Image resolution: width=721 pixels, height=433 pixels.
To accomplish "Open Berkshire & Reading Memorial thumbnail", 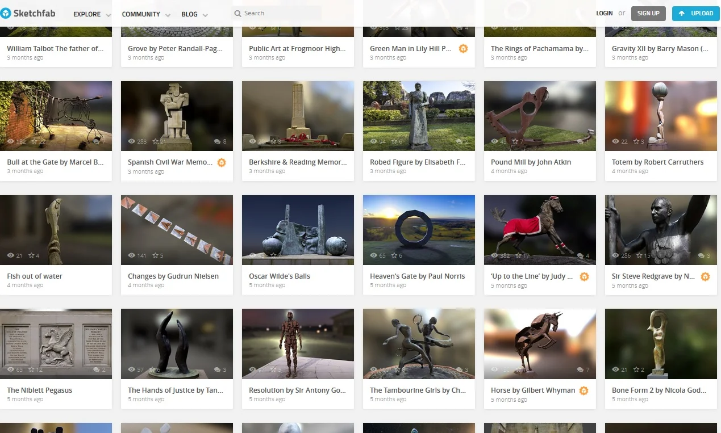I will click(298, 116).
